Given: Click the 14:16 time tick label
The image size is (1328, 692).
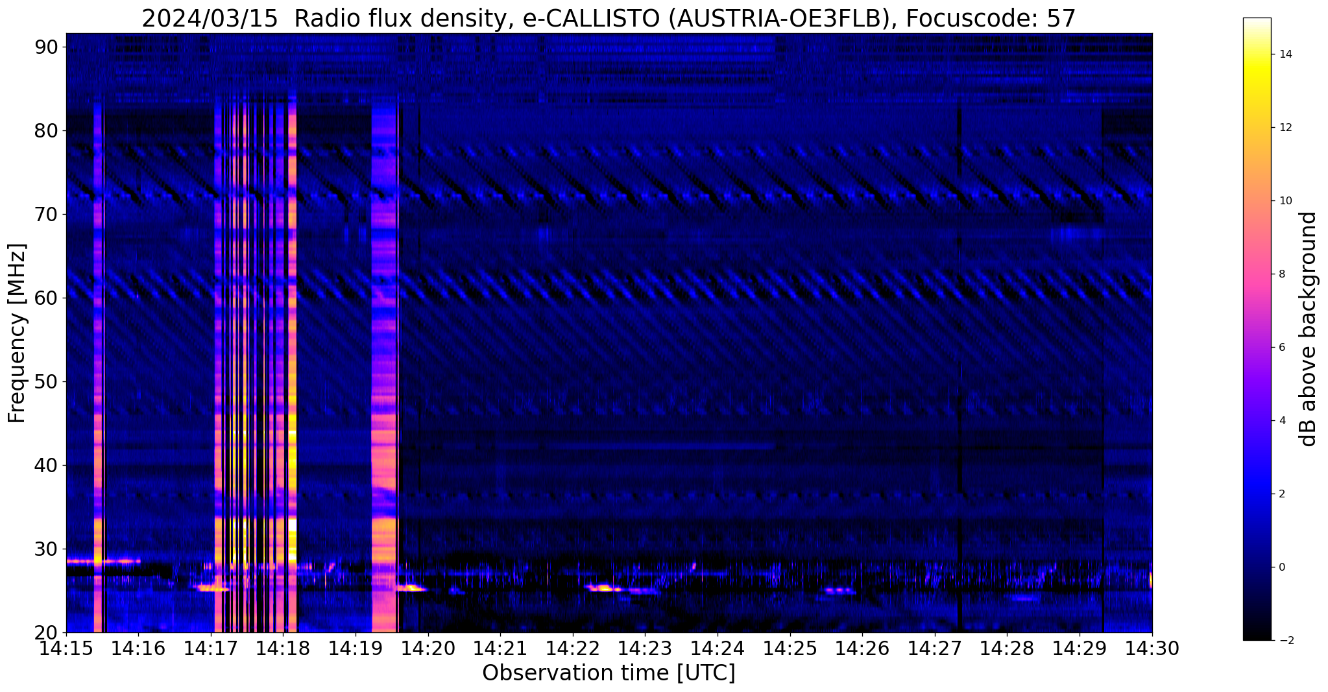Looking at the screenshot, I should click(x=139, y=648).
